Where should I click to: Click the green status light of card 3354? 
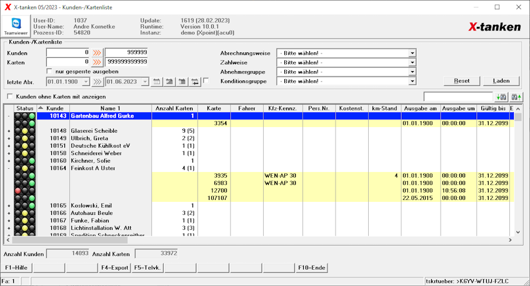click(x=32, y=123)
